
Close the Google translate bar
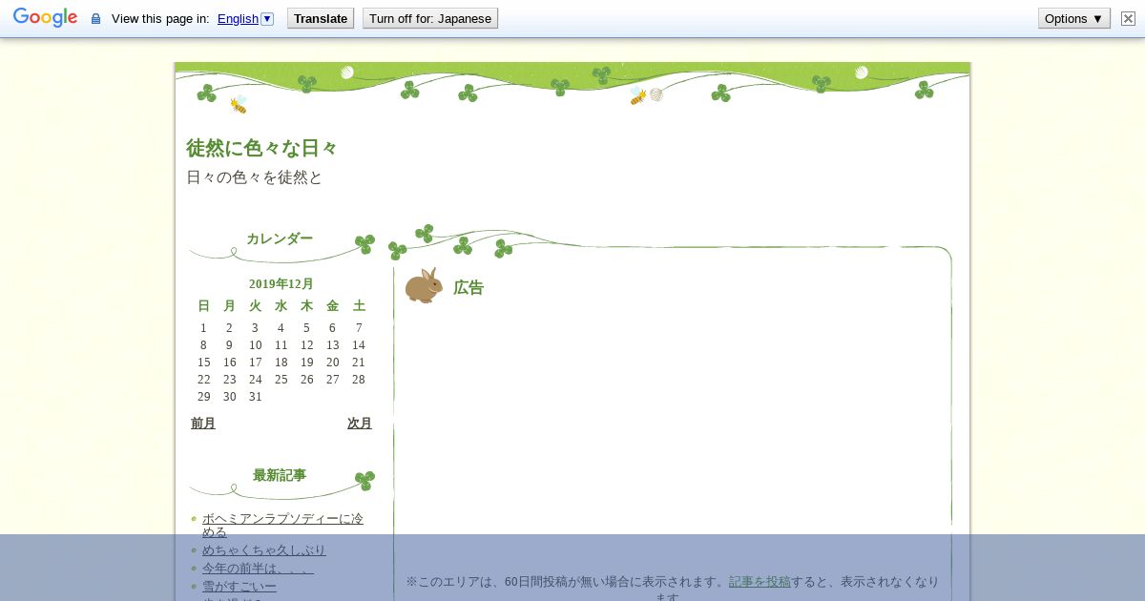pos(1128,18)
